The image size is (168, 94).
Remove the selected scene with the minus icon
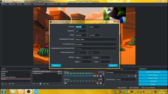(6, 84)
